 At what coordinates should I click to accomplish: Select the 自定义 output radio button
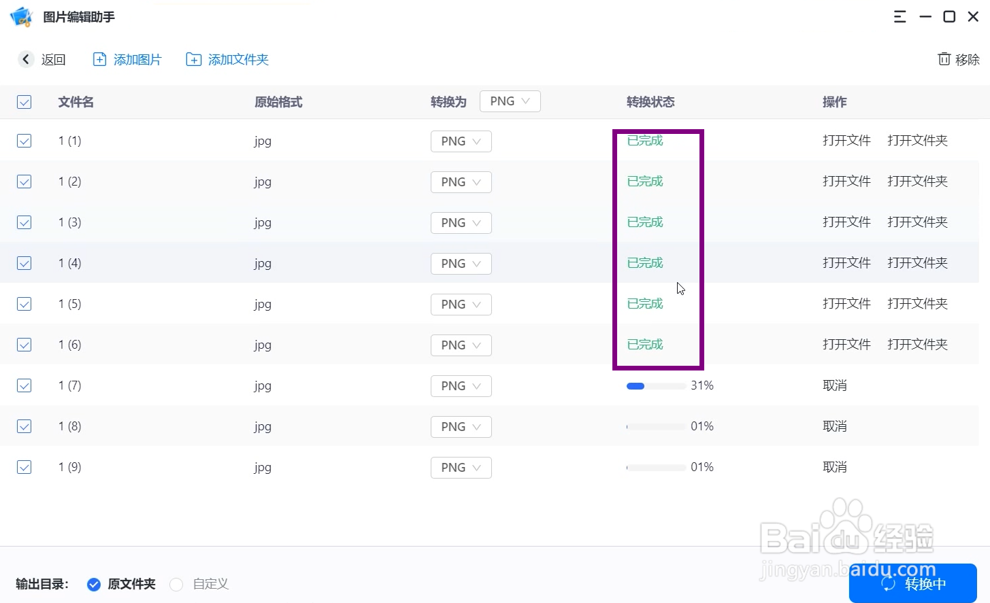pos(176,584)
